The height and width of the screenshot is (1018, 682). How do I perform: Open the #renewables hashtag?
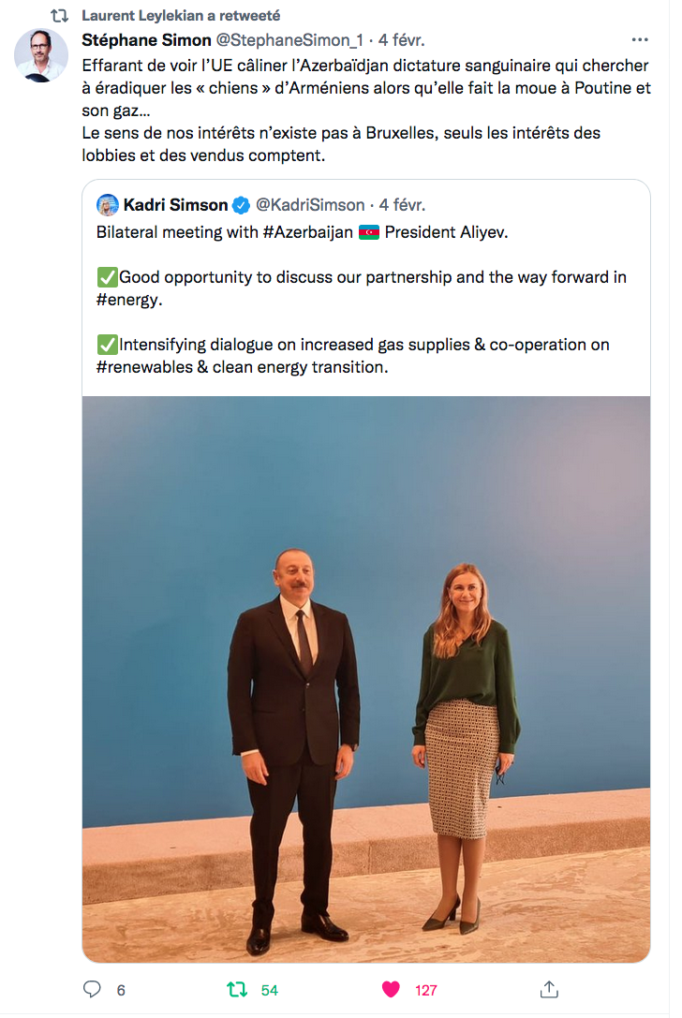[143, 367]
